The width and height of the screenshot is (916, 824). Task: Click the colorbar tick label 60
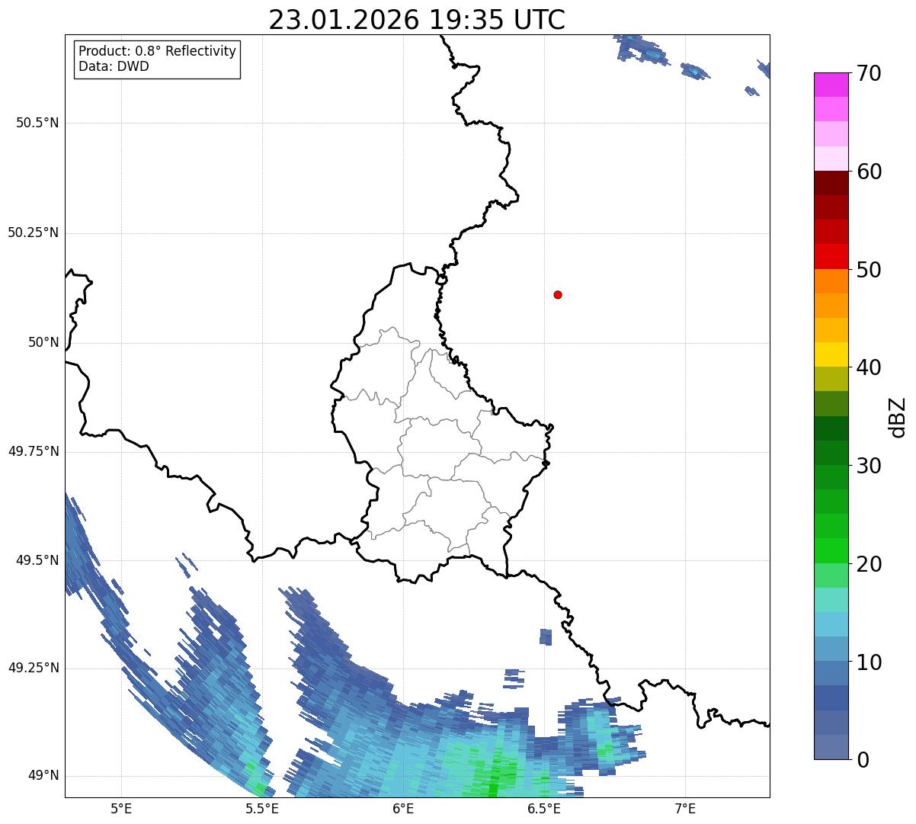point(869,172)
